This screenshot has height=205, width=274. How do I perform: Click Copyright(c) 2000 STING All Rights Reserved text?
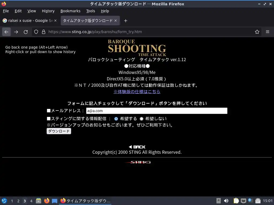point(137,152)
